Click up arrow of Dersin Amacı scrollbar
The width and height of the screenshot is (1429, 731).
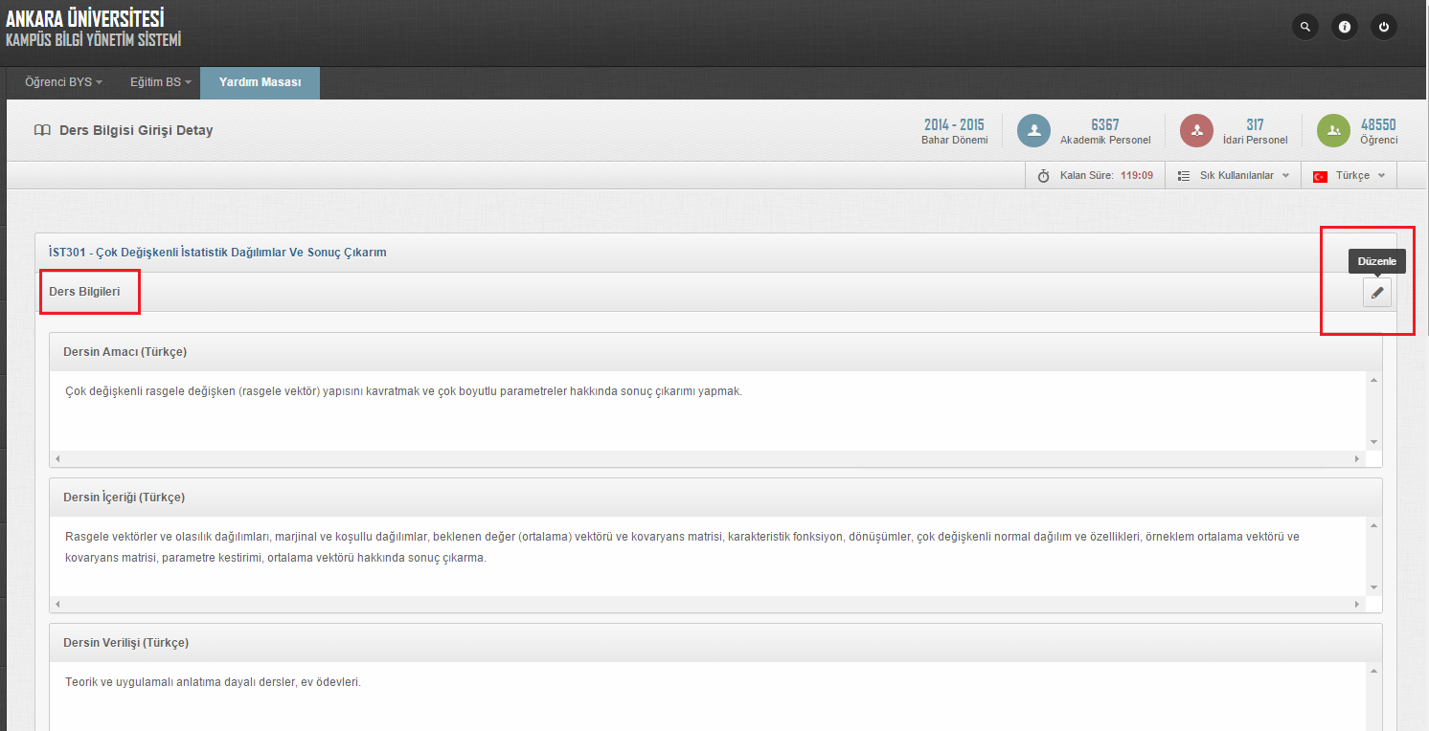(1373, 380)
